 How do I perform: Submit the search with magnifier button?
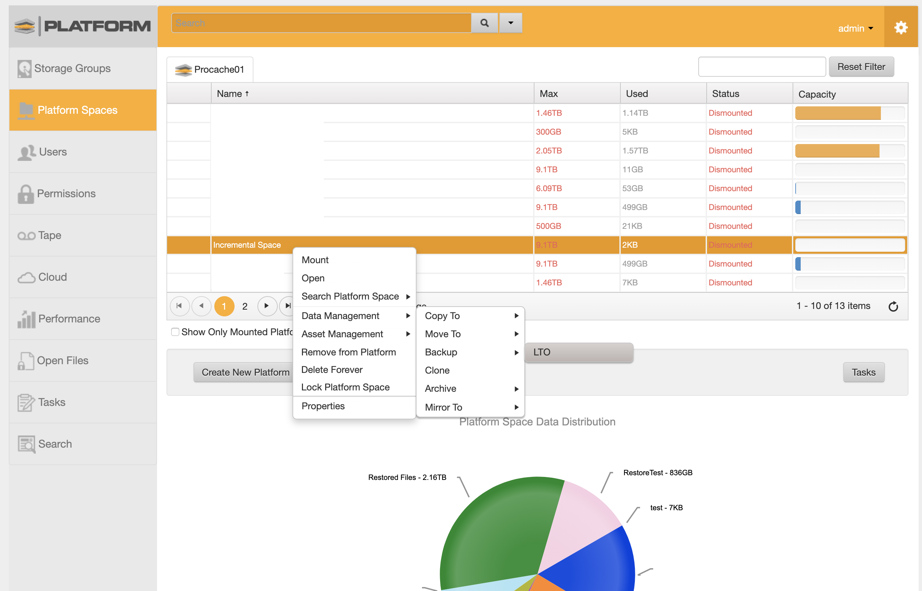pyautogui.click(x=485, y=23)
